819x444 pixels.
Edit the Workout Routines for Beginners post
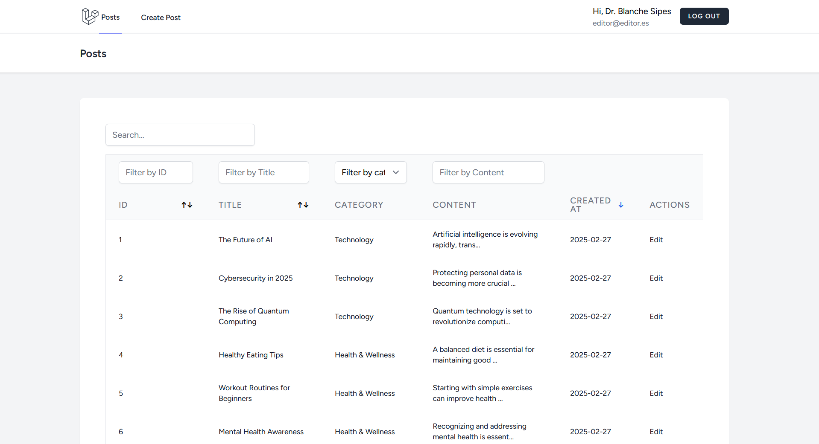(656, 393)
